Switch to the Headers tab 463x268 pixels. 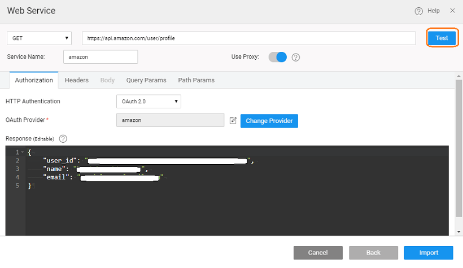tap(76, 80)
